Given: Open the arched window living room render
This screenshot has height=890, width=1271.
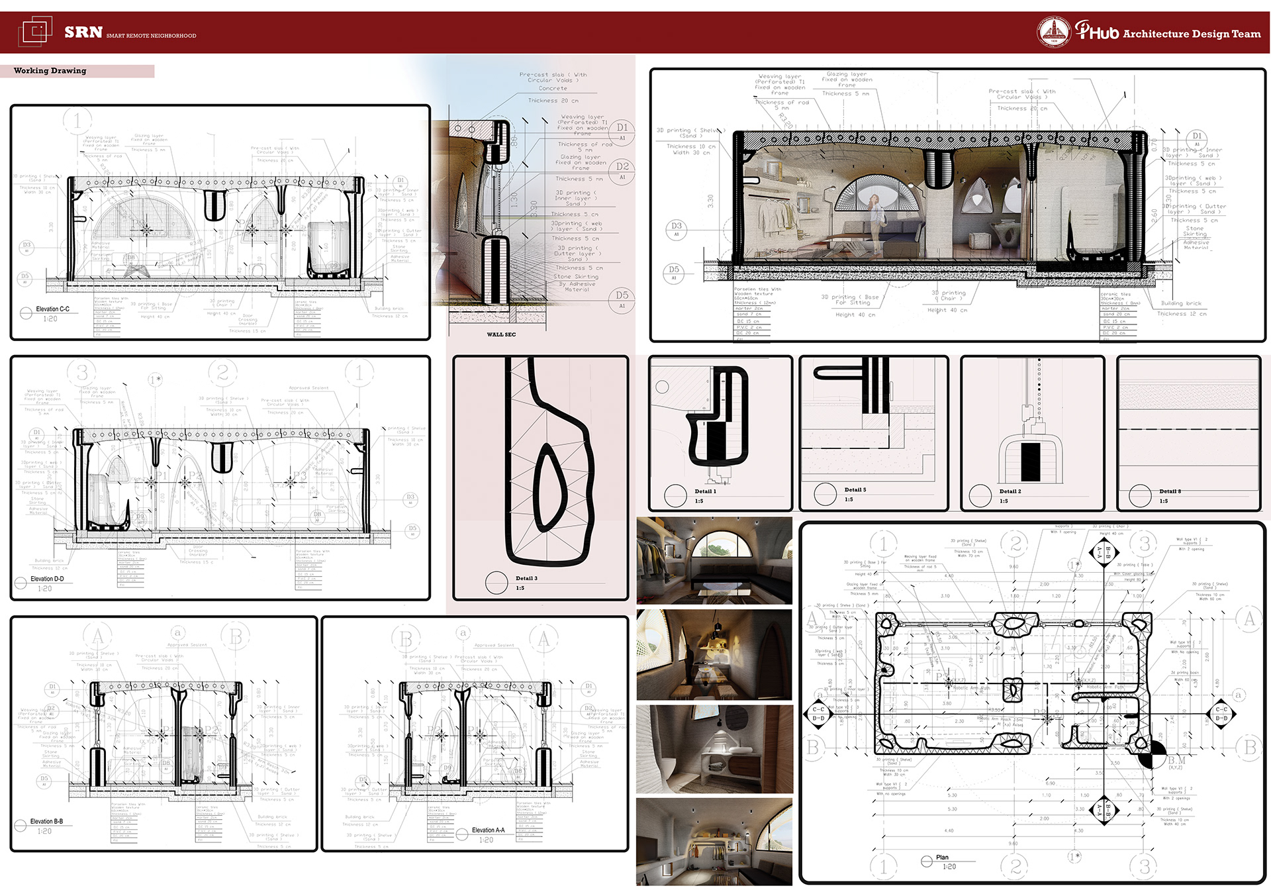Looking at the screenshot, I should point(714,561).
